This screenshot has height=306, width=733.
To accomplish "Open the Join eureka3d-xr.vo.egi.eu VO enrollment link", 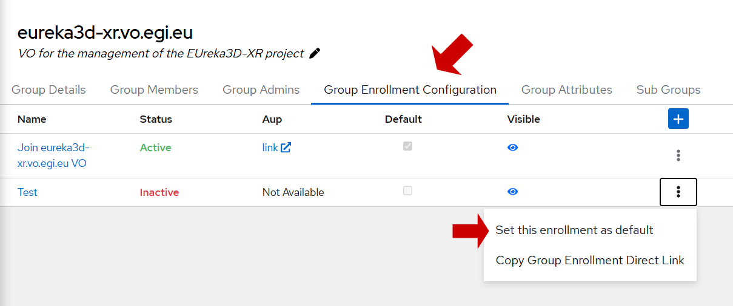I will (53, 155).
